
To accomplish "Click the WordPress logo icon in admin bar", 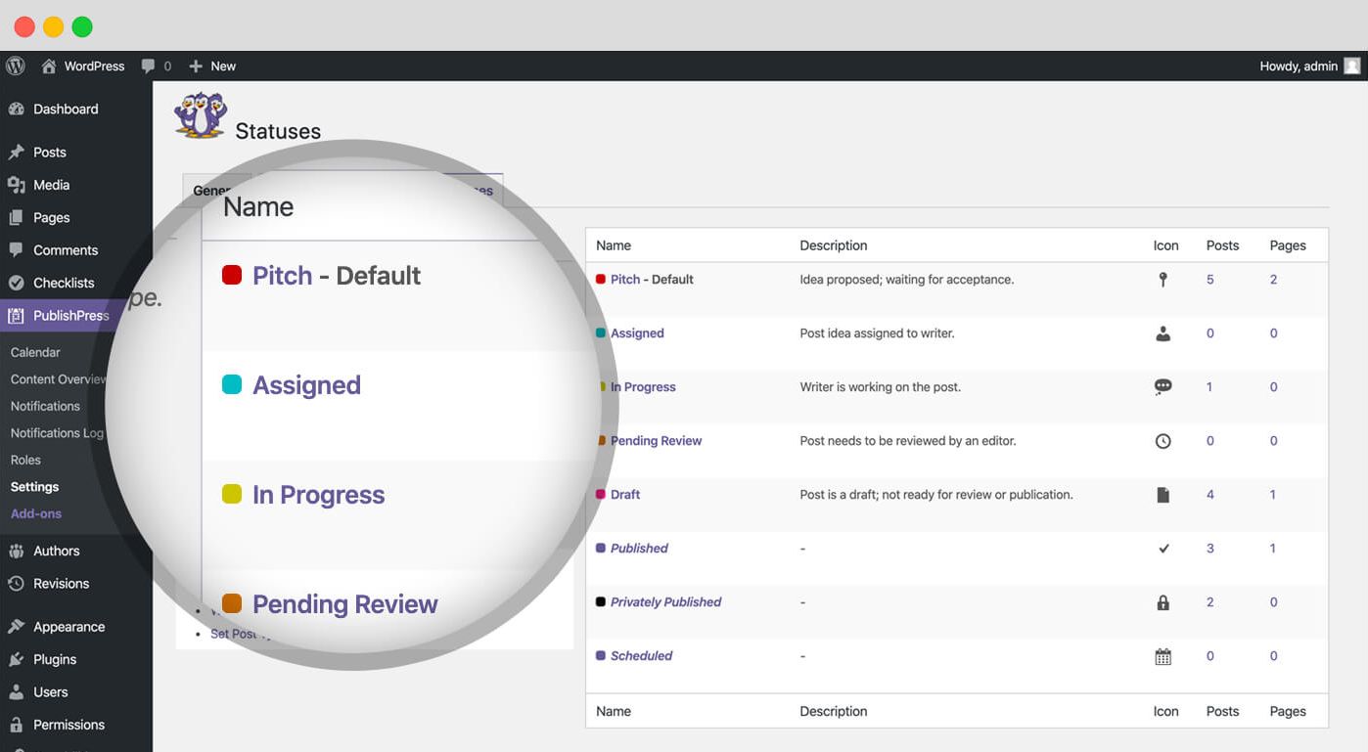I will pyautogui.click(x=15, y=66).
